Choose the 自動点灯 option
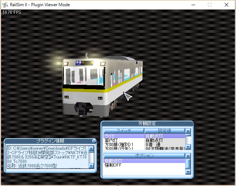 pyautogui.click(x=144, y=161)
